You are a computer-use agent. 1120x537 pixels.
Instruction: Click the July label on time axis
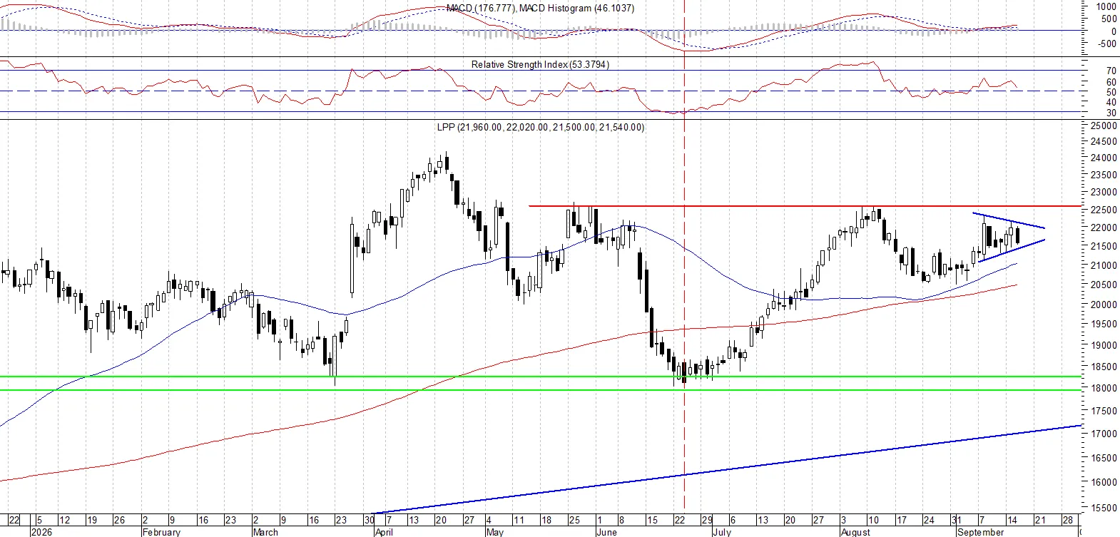[x=722, y=532]
